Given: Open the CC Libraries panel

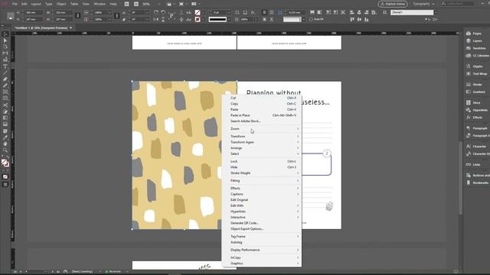Looking at the screenshot, I should click(x=477, y=56).
